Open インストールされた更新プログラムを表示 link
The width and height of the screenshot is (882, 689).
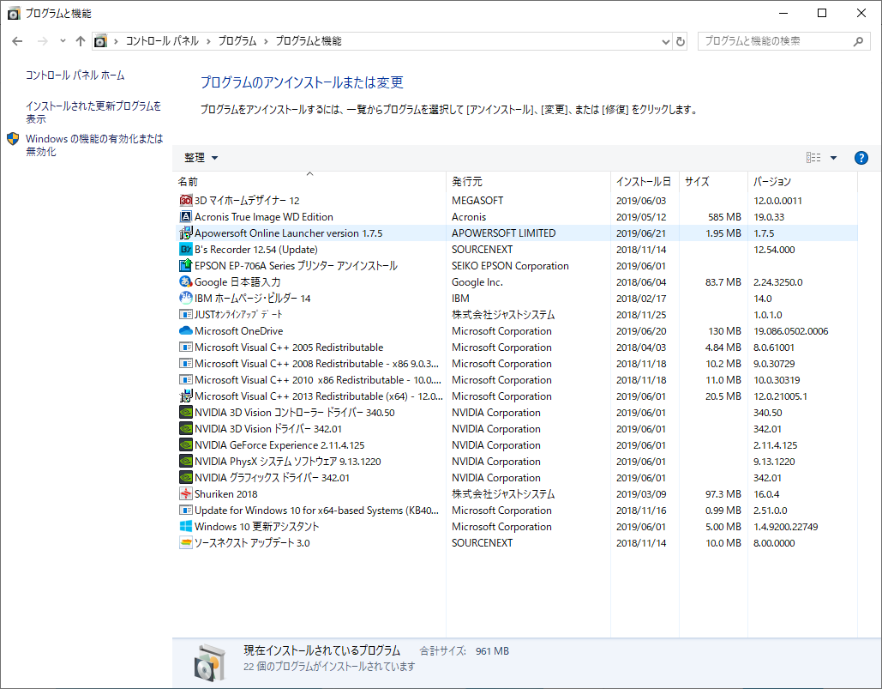93,112
